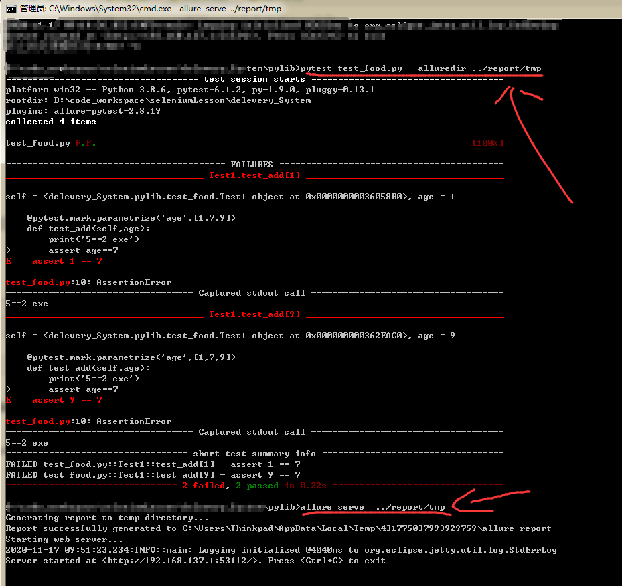This screenshot has height=586, width=622.
Task: Click the 'self = ... age = 9' line
Action: pos(230,336)
